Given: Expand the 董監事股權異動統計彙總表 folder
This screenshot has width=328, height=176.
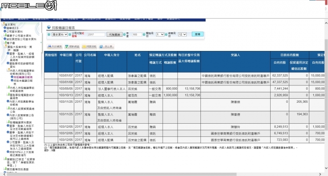Looking at the screenshot, I should [x=8, y=95].
